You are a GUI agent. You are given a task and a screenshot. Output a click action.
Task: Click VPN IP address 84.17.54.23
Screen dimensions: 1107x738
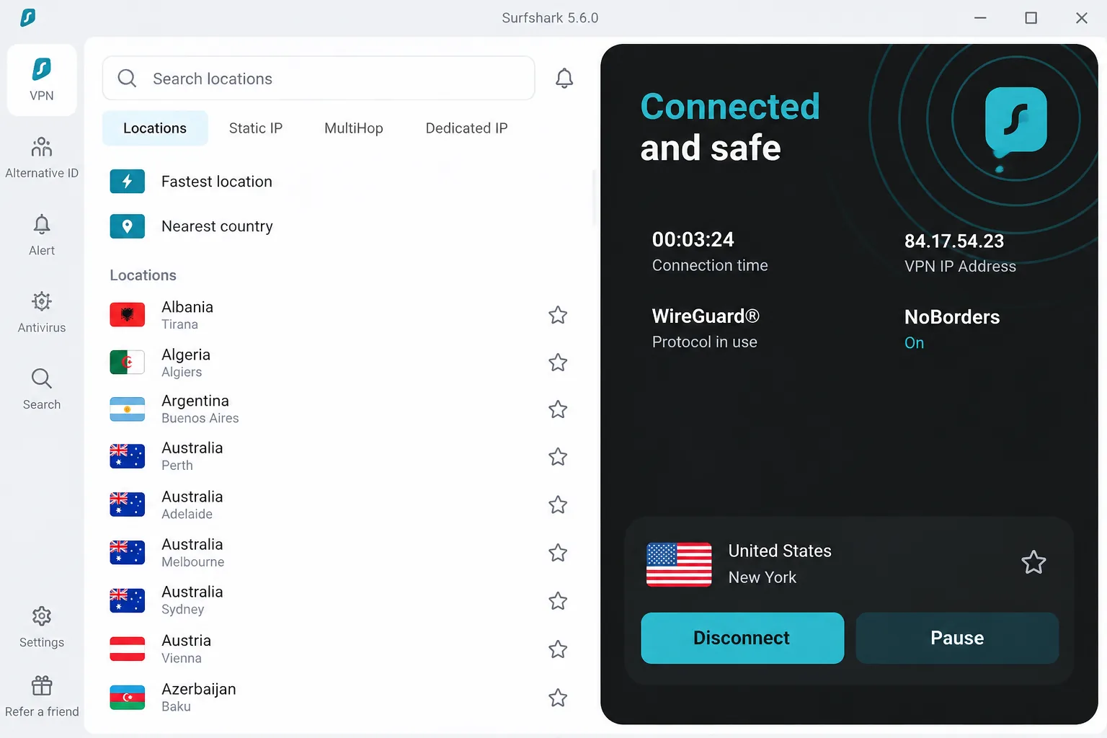[954, 241]
